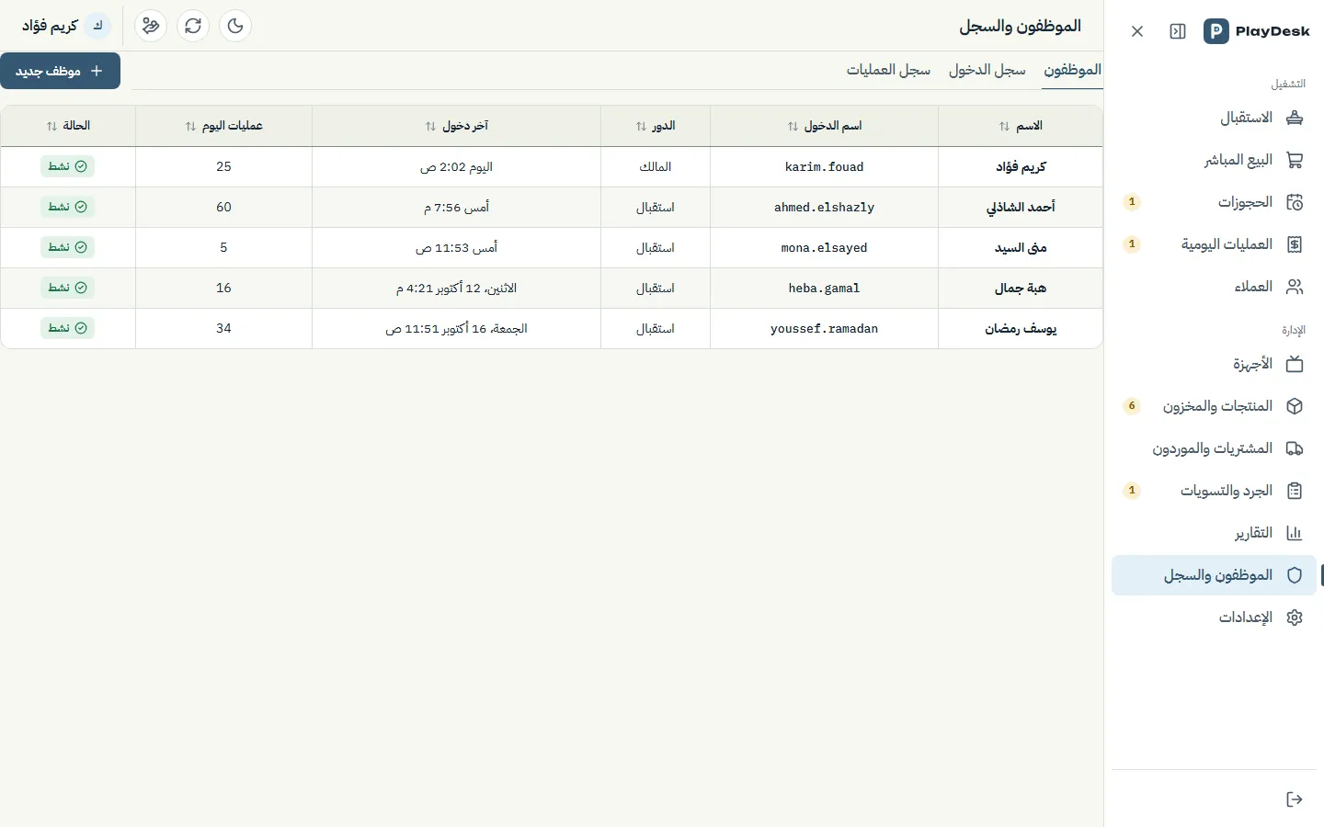
Task: Toggle dark mode with the moon icon
Action: (x=235, y=26)
